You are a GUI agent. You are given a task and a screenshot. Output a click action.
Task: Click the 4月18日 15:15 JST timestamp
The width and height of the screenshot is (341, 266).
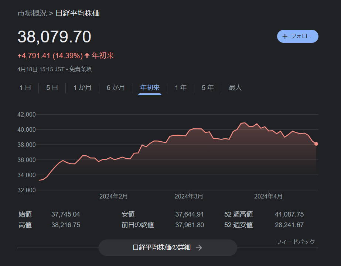[41, 69]
